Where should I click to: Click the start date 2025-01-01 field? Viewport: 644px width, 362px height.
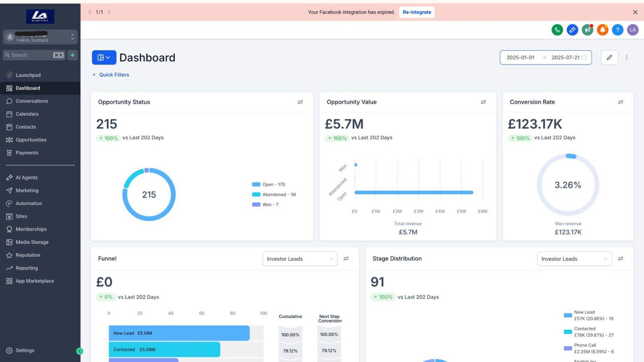click(x=520, y=58)
